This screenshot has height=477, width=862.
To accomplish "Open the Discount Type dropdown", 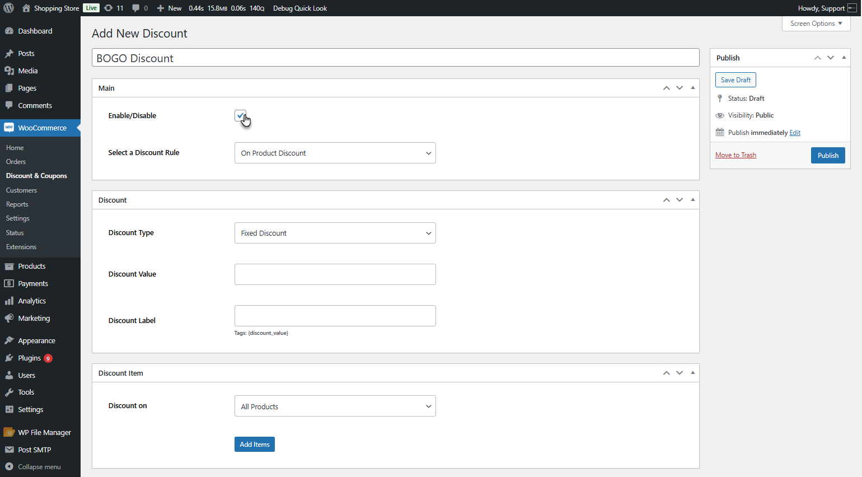I will click(x=335, y=233).
